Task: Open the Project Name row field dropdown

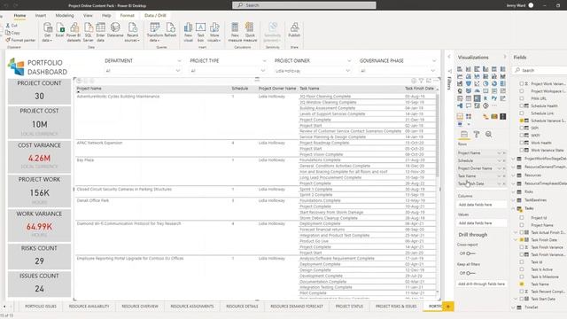Action: point(499,153)
